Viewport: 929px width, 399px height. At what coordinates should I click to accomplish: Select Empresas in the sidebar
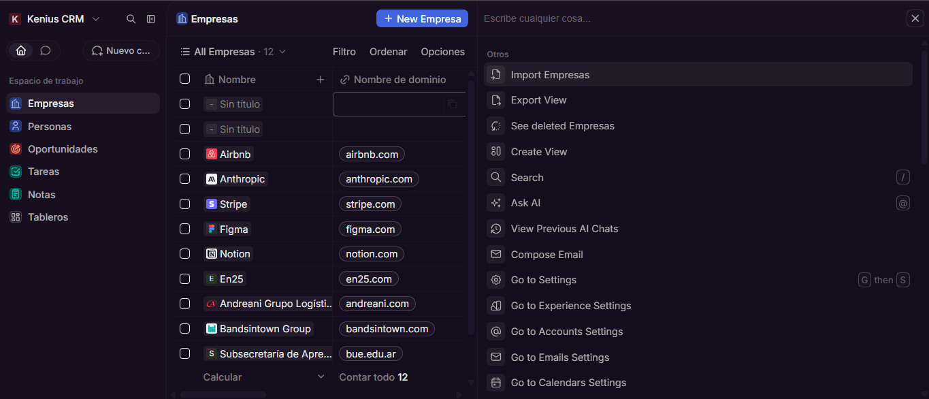83,103
